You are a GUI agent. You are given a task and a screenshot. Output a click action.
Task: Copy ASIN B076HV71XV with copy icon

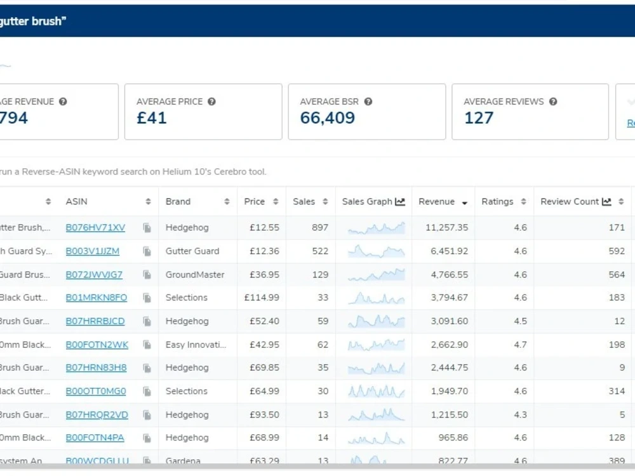147,228
